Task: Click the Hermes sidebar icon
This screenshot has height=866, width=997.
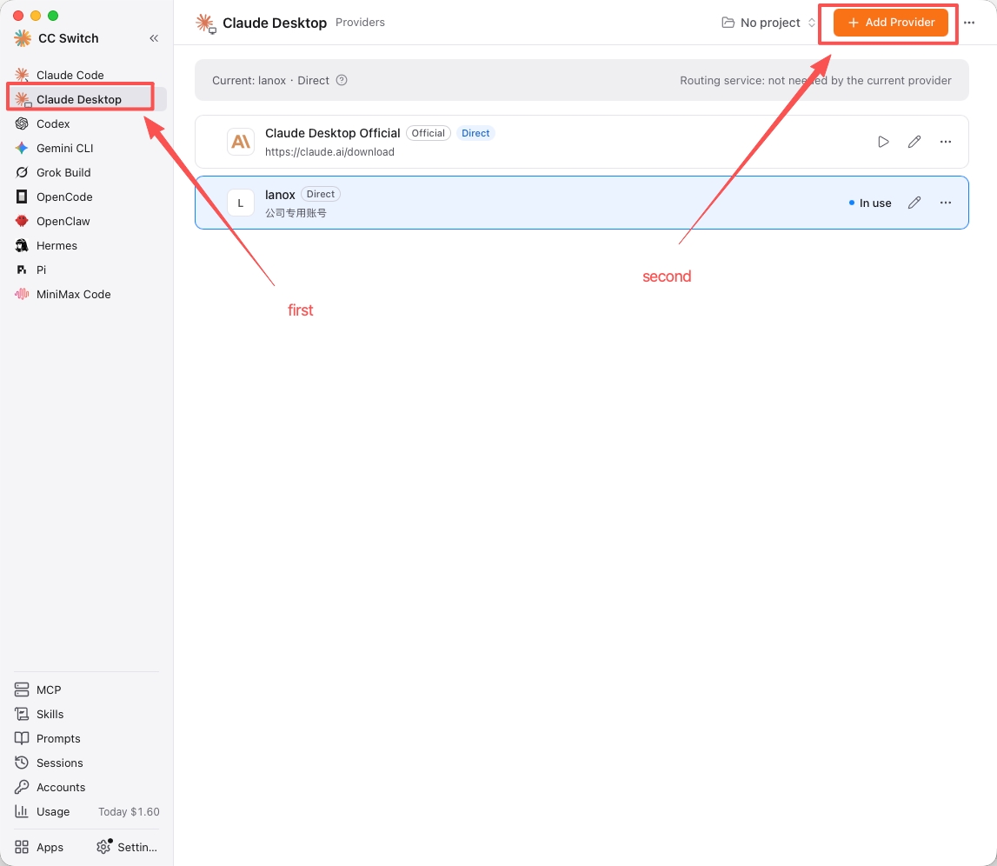Action: tap(22, 245)
